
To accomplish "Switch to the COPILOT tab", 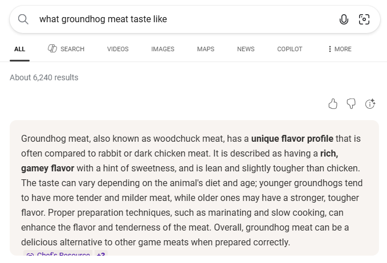I will click(290, 49).
